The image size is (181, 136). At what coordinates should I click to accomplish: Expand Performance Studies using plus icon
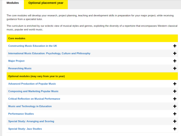pos(175,114)
